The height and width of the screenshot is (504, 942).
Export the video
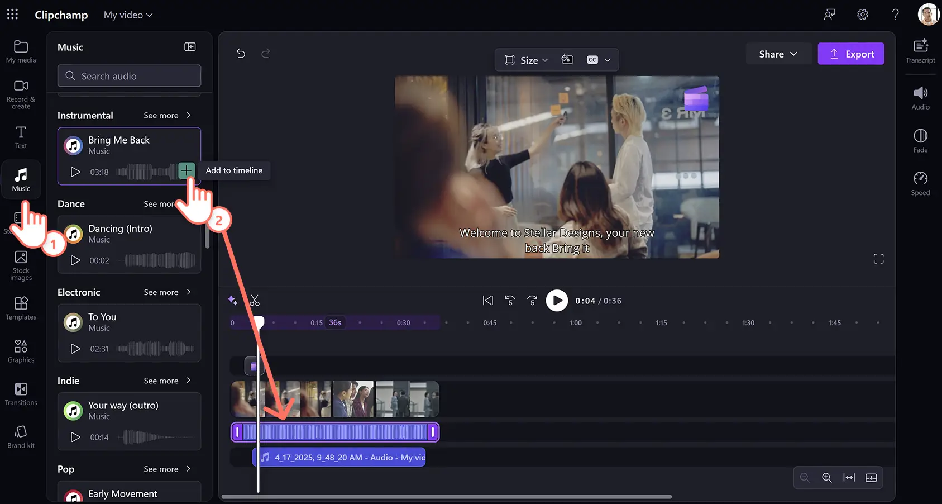(x=851, y=54)
